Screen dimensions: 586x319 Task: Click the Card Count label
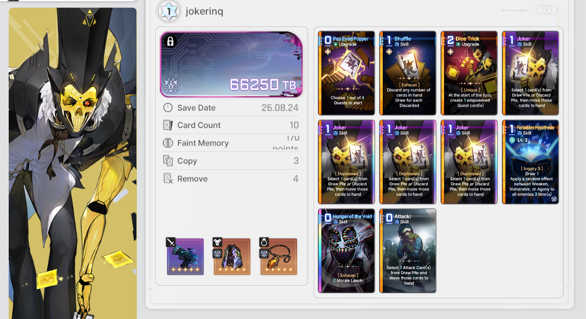pos(199,125)
